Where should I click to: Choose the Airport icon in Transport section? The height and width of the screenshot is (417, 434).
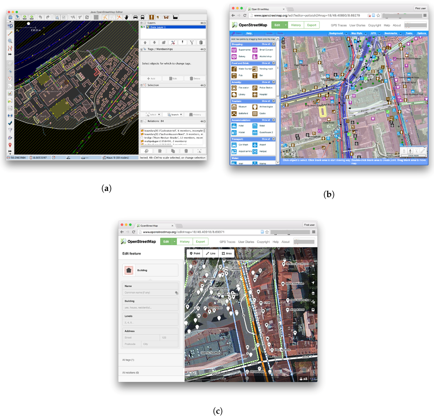pos(255,145)
